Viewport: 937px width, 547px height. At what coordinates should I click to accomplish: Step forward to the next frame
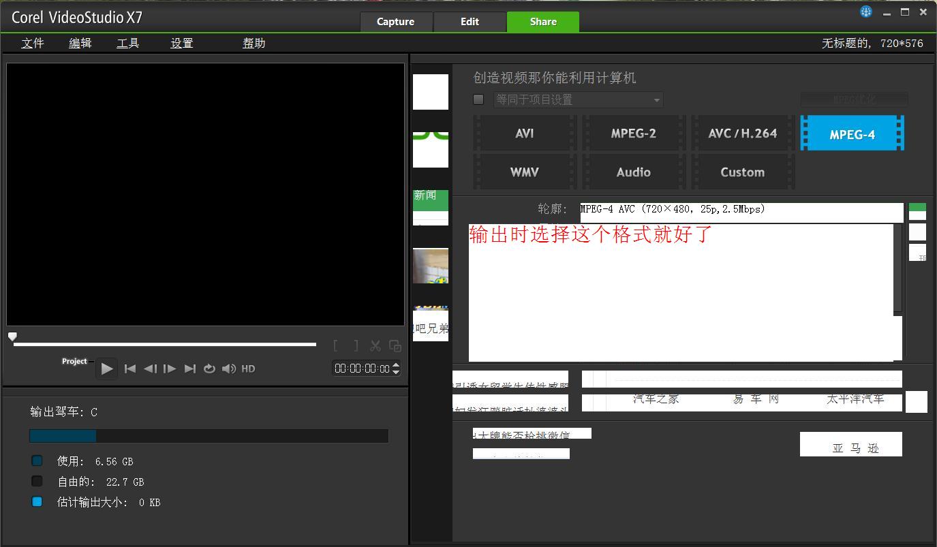tap(170, 369)
